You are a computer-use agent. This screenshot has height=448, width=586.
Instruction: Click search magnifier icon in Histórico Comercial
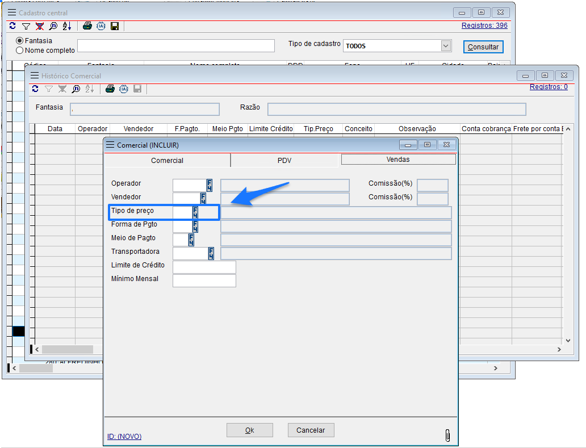pos(76,89)
